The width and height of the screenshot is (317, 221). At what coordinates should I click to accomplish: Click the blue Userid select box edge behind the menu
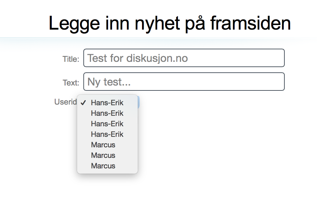tap(139, 102)
